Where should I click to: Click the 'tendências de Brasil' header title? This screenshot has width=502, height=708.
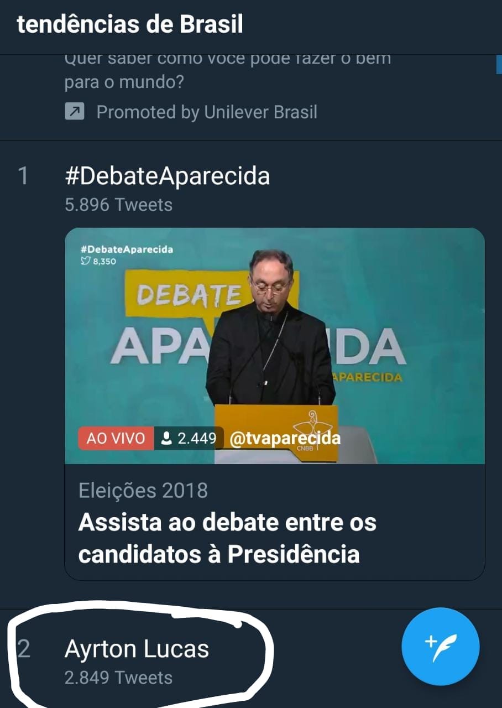pos(130,25)
